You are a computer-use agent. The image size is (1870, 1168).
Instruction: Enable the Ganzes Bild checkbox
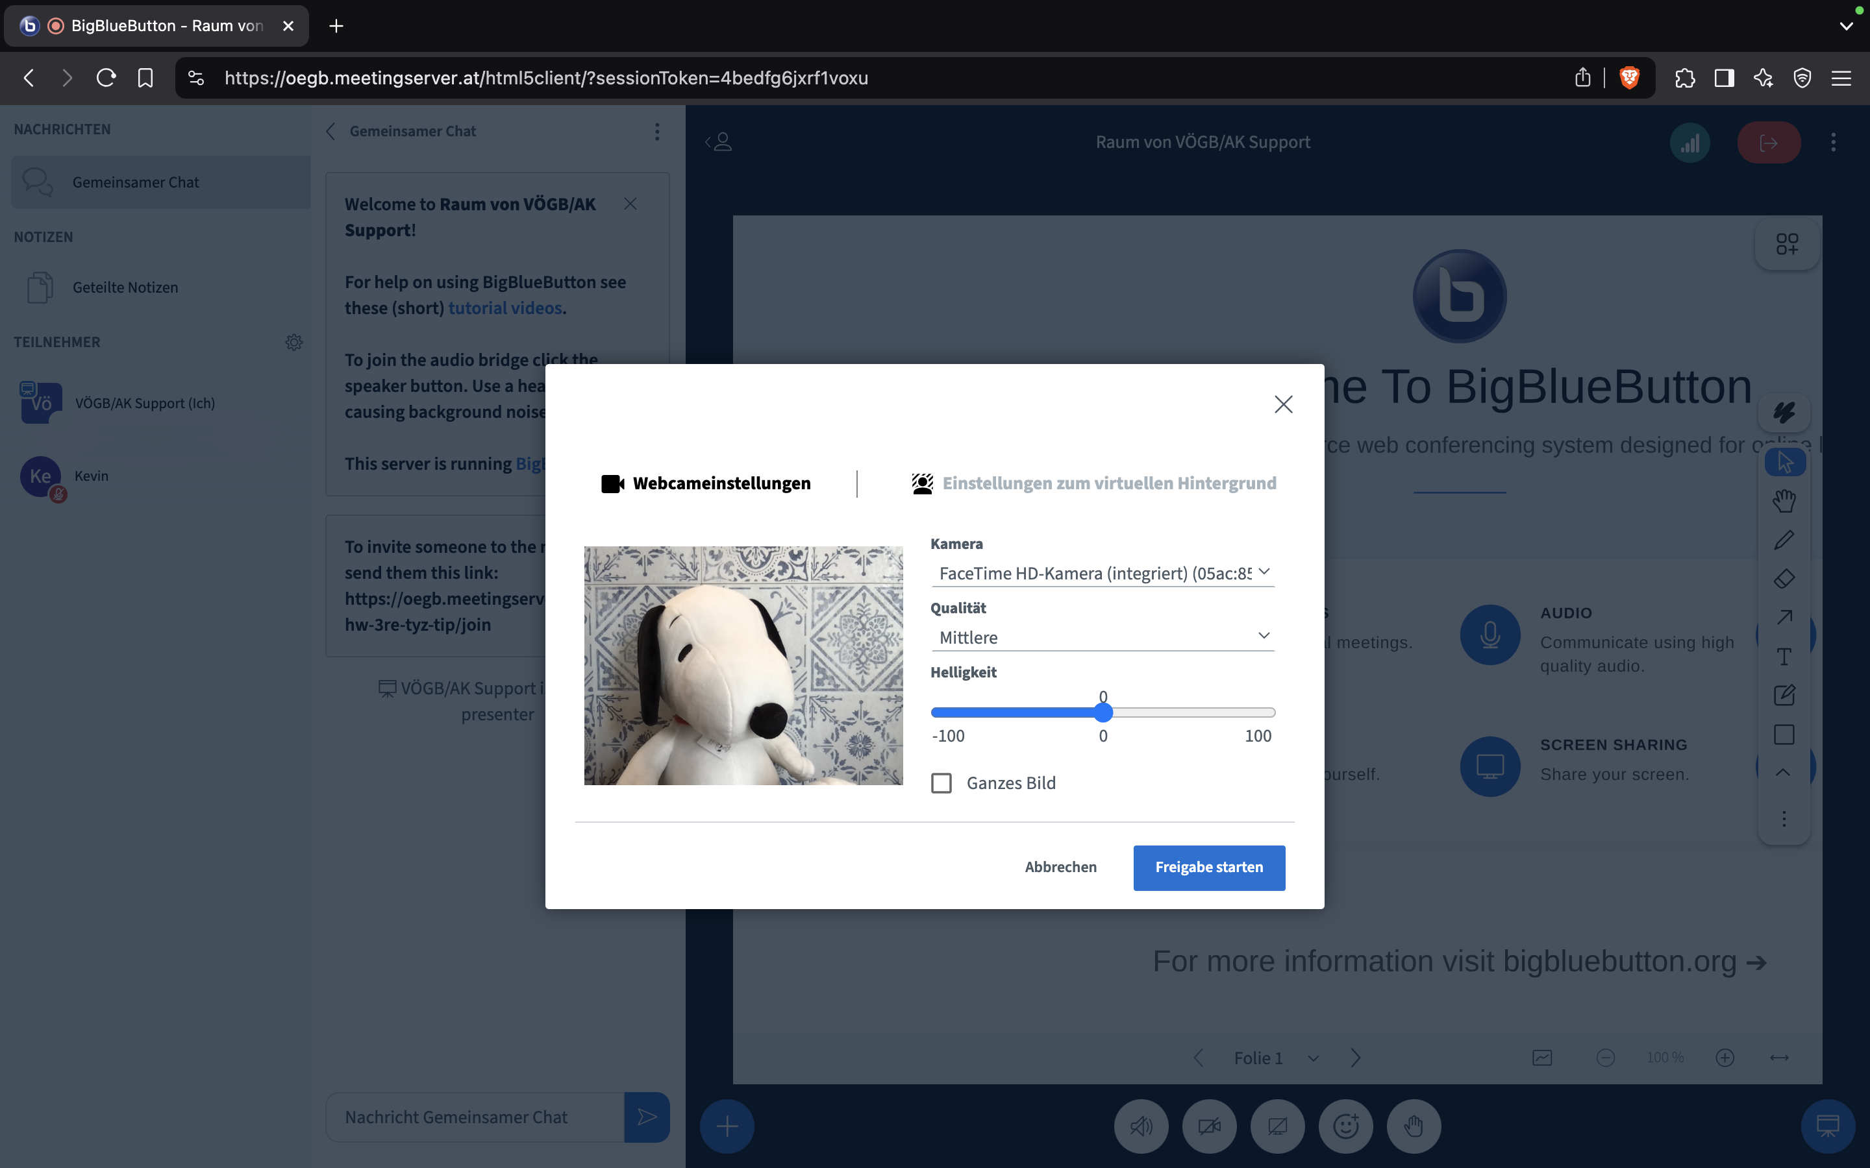pos(941,783)
